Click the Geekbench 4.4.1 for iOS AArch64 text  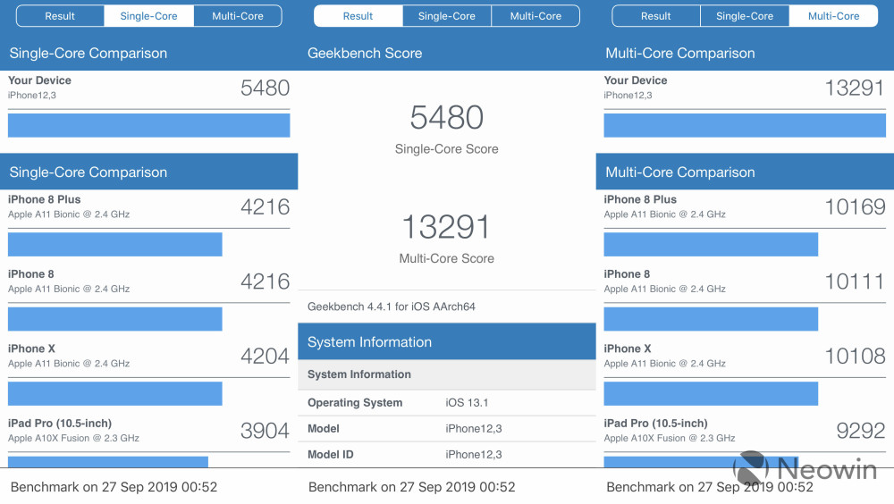coord(392,307)
